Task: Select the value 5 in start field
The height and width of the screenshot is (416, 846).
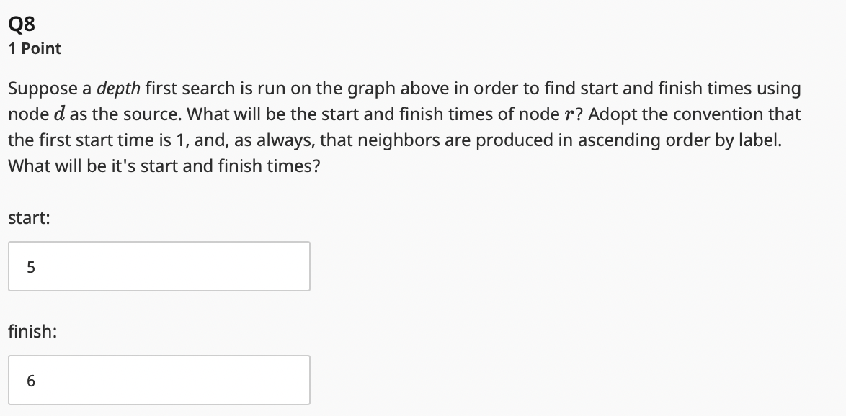Action: (30, 267)
